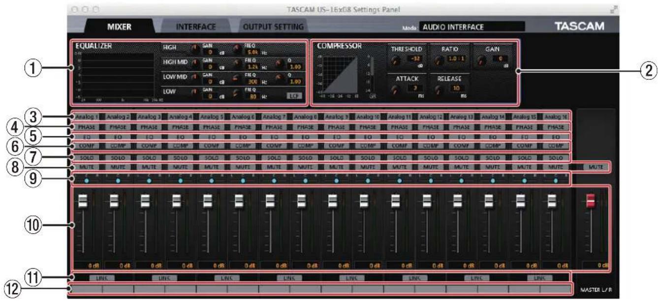
Task: Click the Analog 16 channel fader
Action: (552, 201)
